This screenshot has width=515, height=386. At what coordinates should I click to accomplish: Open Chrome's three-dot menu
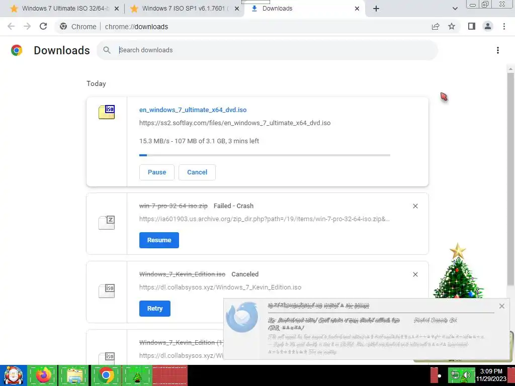point(504,26)
